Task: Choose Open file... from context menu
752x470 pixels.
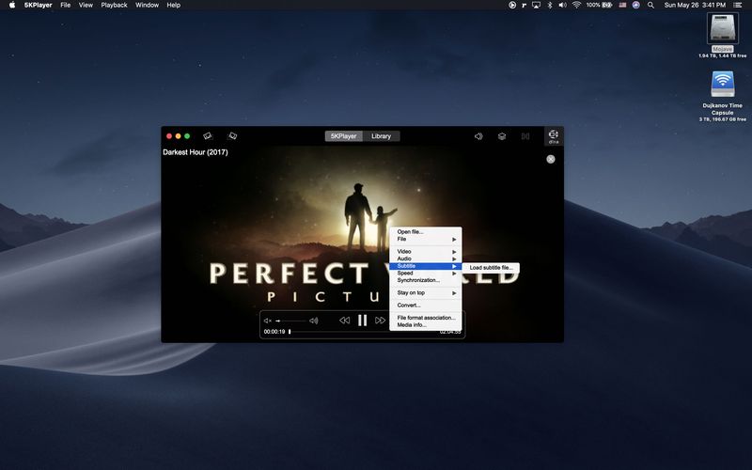Action: tap(426, 231)
